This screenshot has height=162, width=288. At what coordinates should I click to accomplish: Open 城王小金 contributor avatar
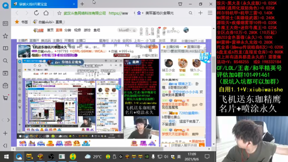point(168,64)
